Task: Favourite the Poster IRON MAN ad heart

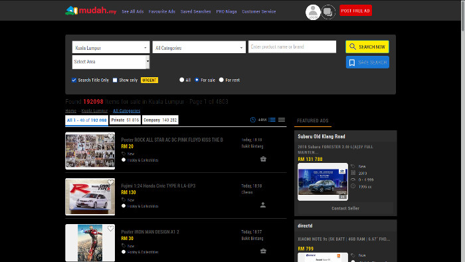Action: coord(111,228)
